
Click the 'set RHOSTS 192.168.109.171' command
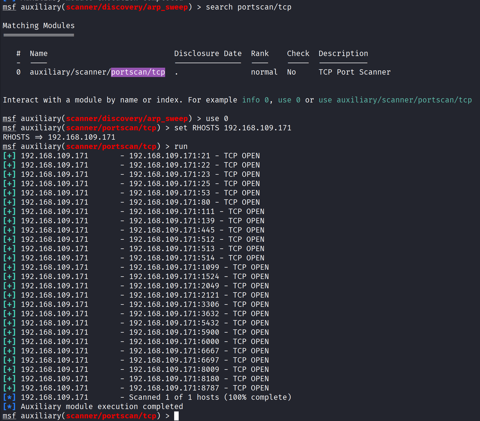(233, 128)
